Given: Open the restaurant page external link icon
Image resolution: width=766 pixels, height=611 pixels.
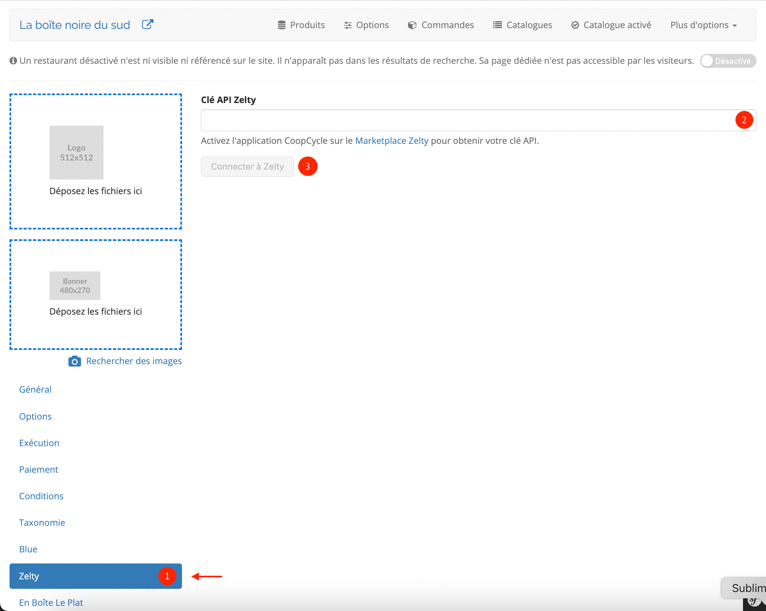Looking at the screenshot, I should point(147,25).
